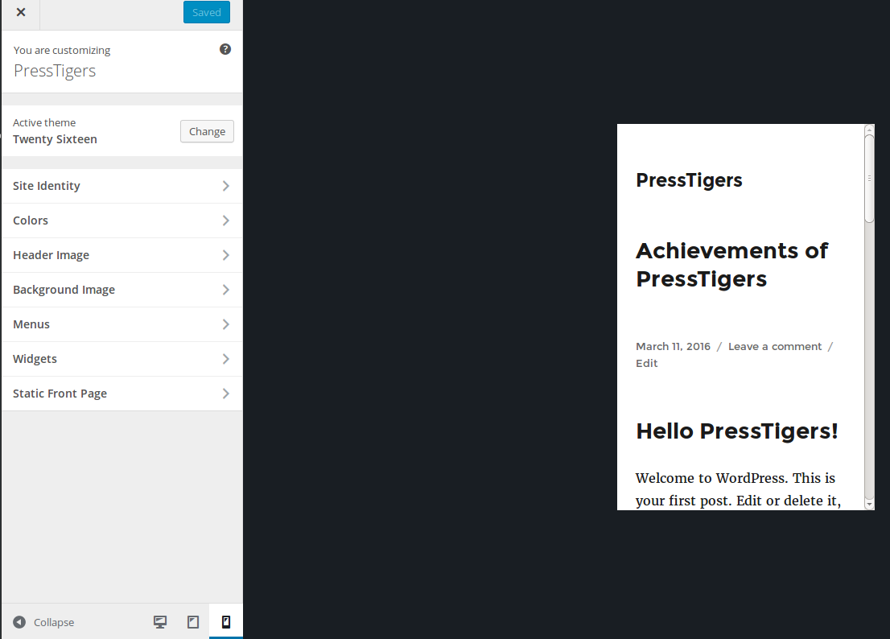Click the Saved button
The image size is (890, 639).
point(207,13)
